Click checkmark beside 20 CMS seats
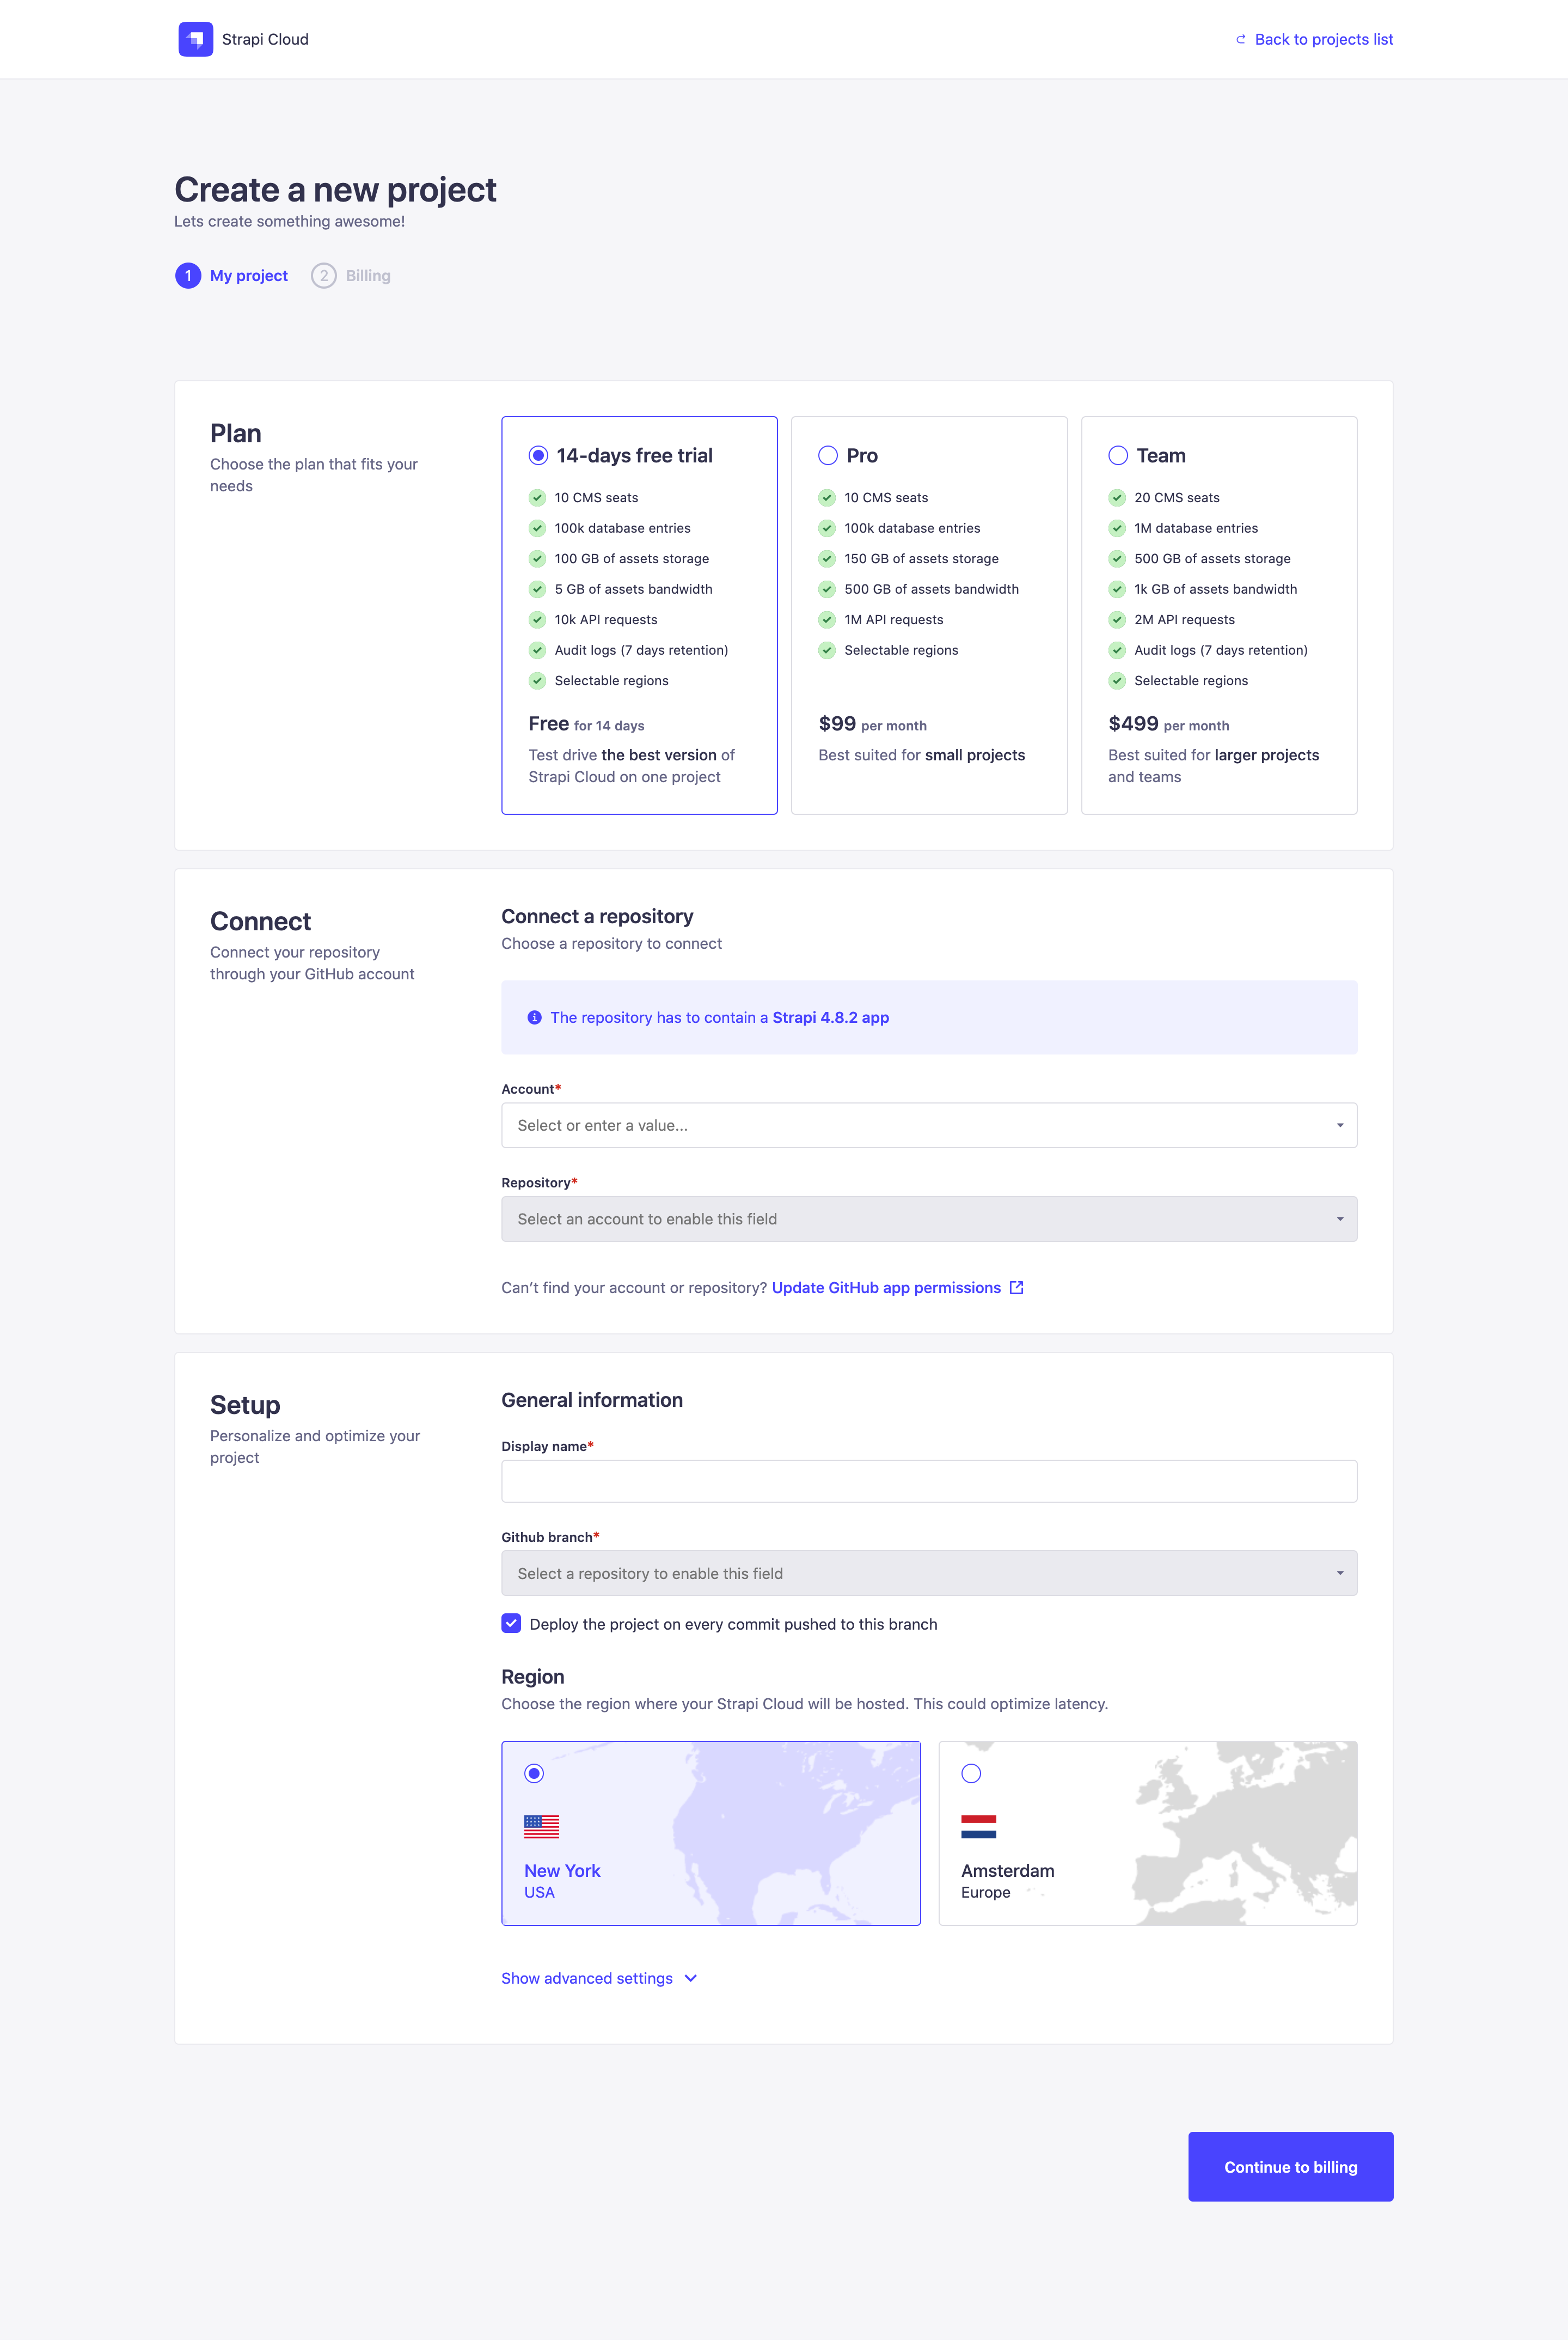Screen dimensions: 1568x2341 (1117, 497)
